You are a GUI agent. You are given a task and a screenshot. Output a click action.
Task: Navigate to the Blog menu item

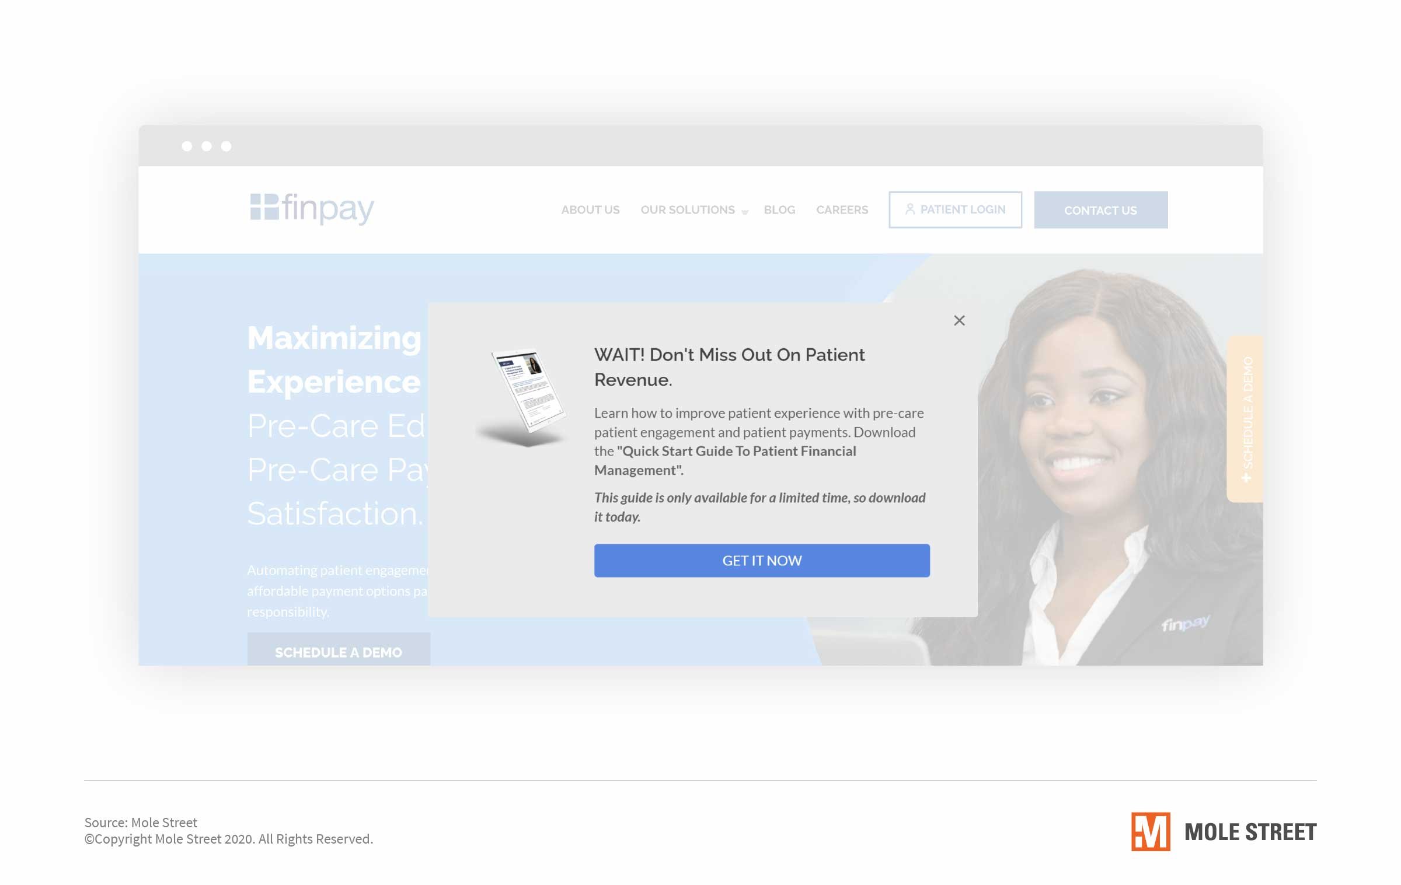tap(779, 210)
